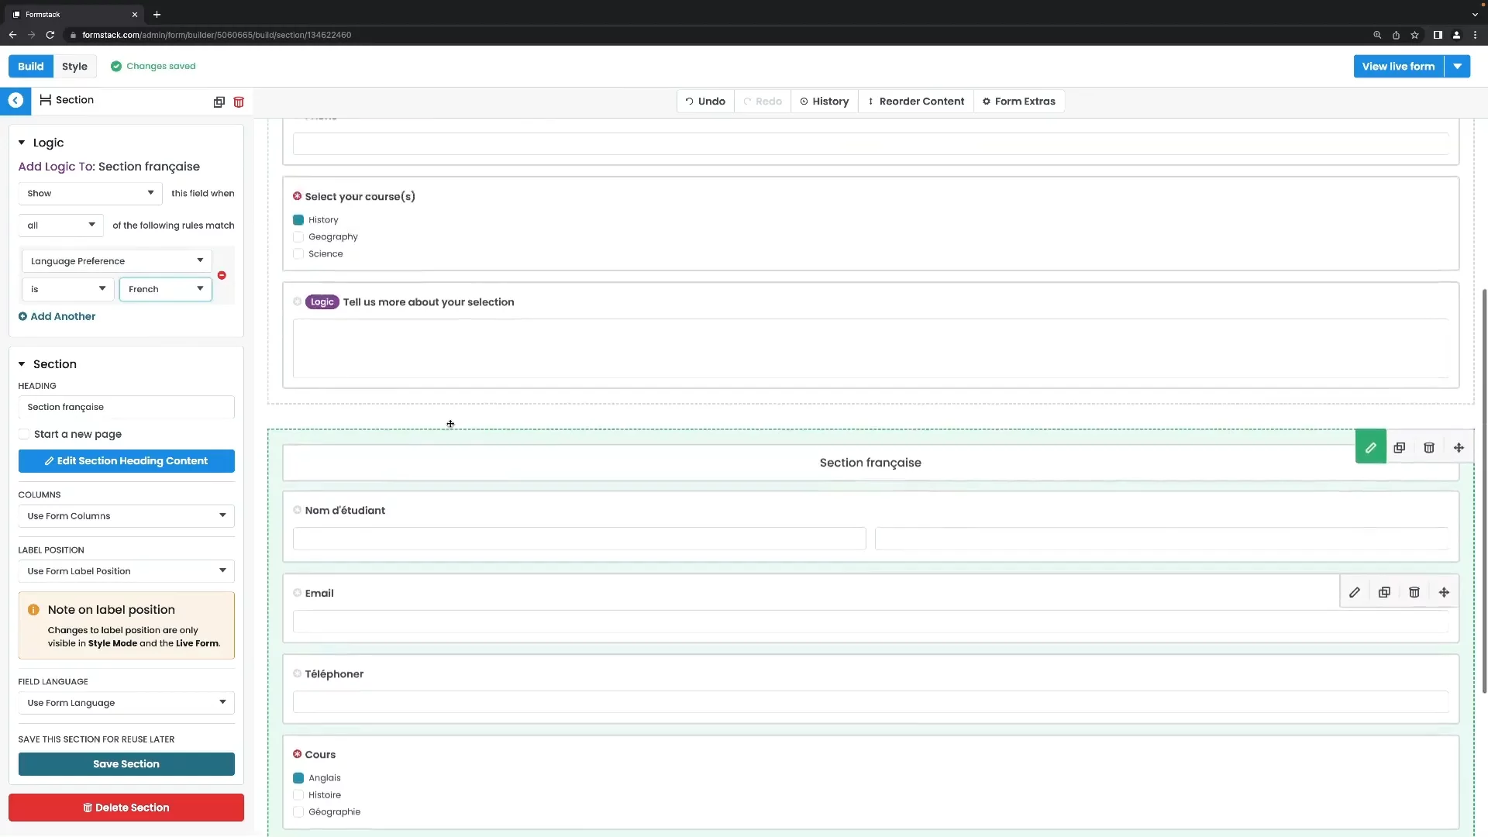1488x837 pixels.
Task: Switch to the Style tab
Action: pos(74,67)
